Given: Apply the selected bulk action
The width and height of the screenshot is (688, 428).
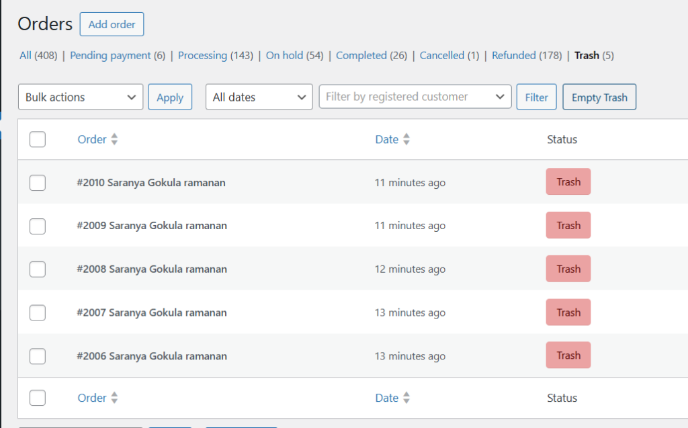Looking at the screenshot, I should coord(170,97).
